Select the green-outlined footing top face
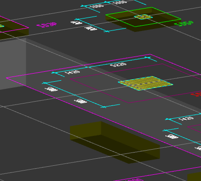201x181 pixels. point(144,17)
